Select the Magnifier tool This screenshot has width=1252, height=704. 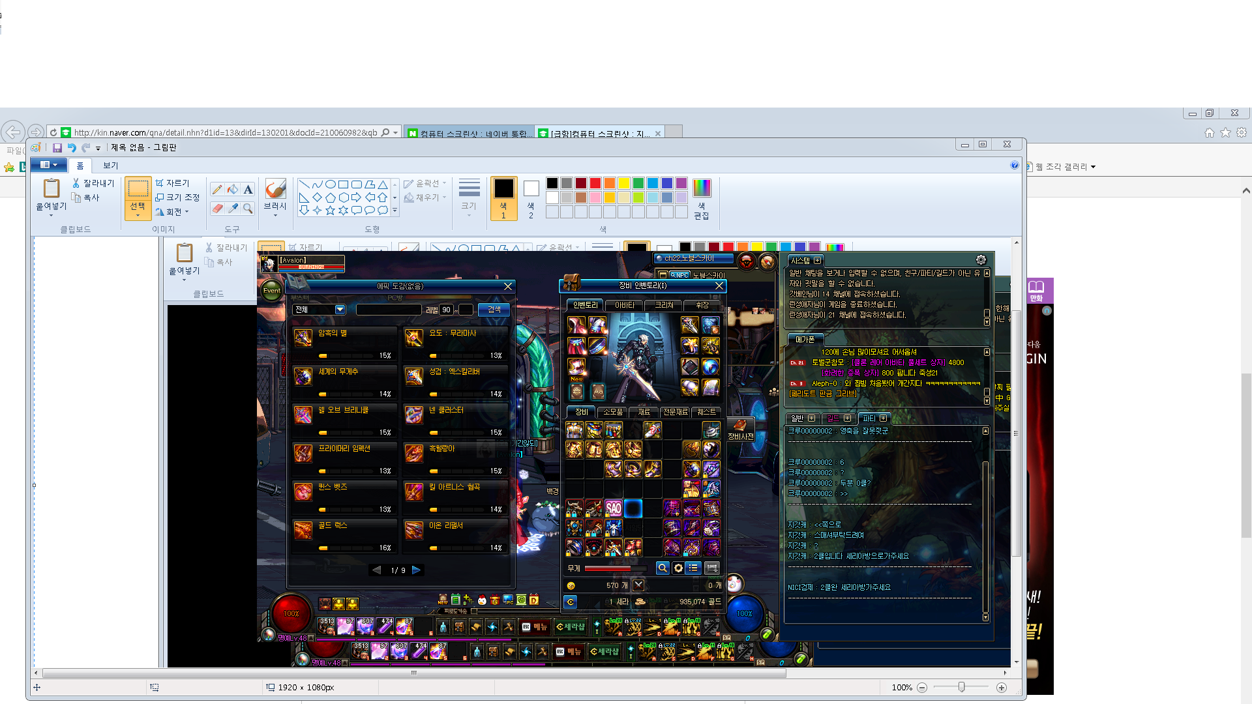(x=248, y=209)
